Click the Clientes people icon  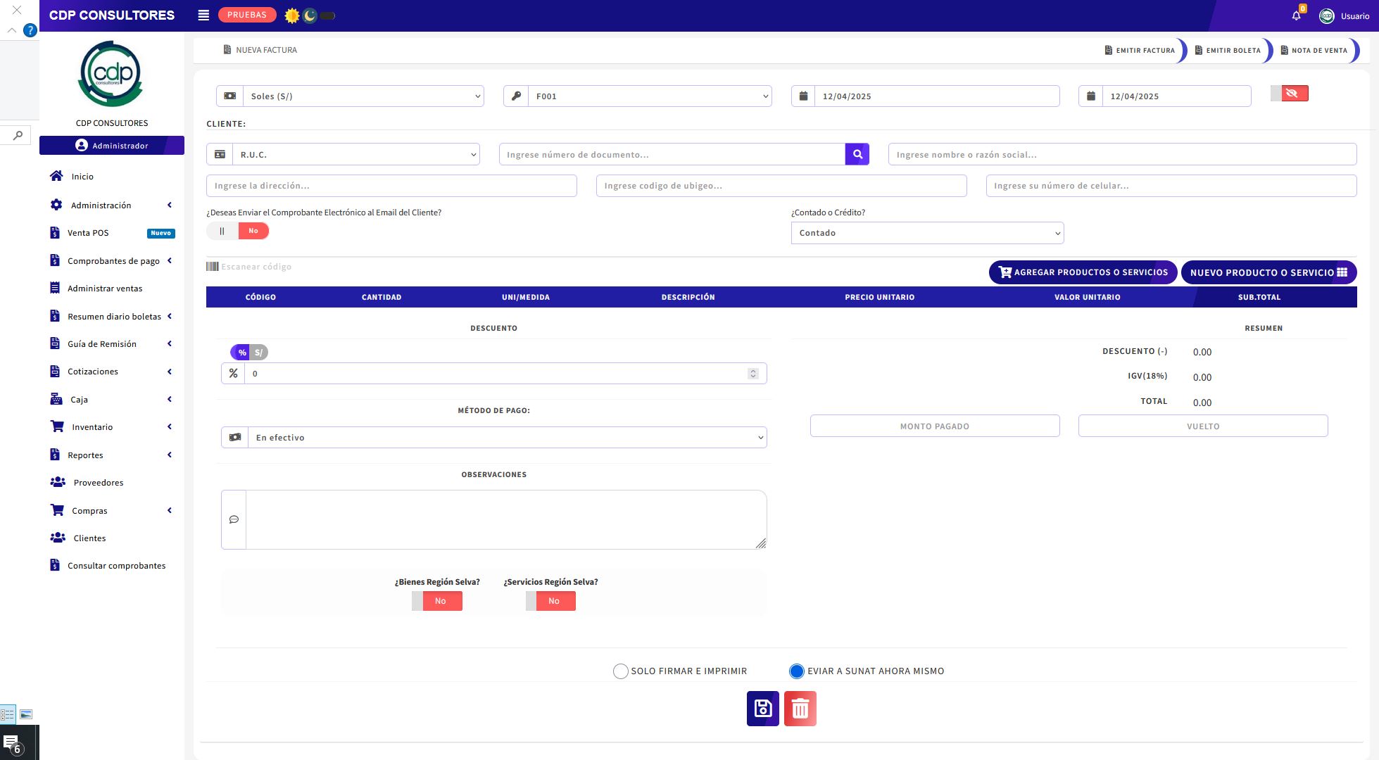coord(58,538)
